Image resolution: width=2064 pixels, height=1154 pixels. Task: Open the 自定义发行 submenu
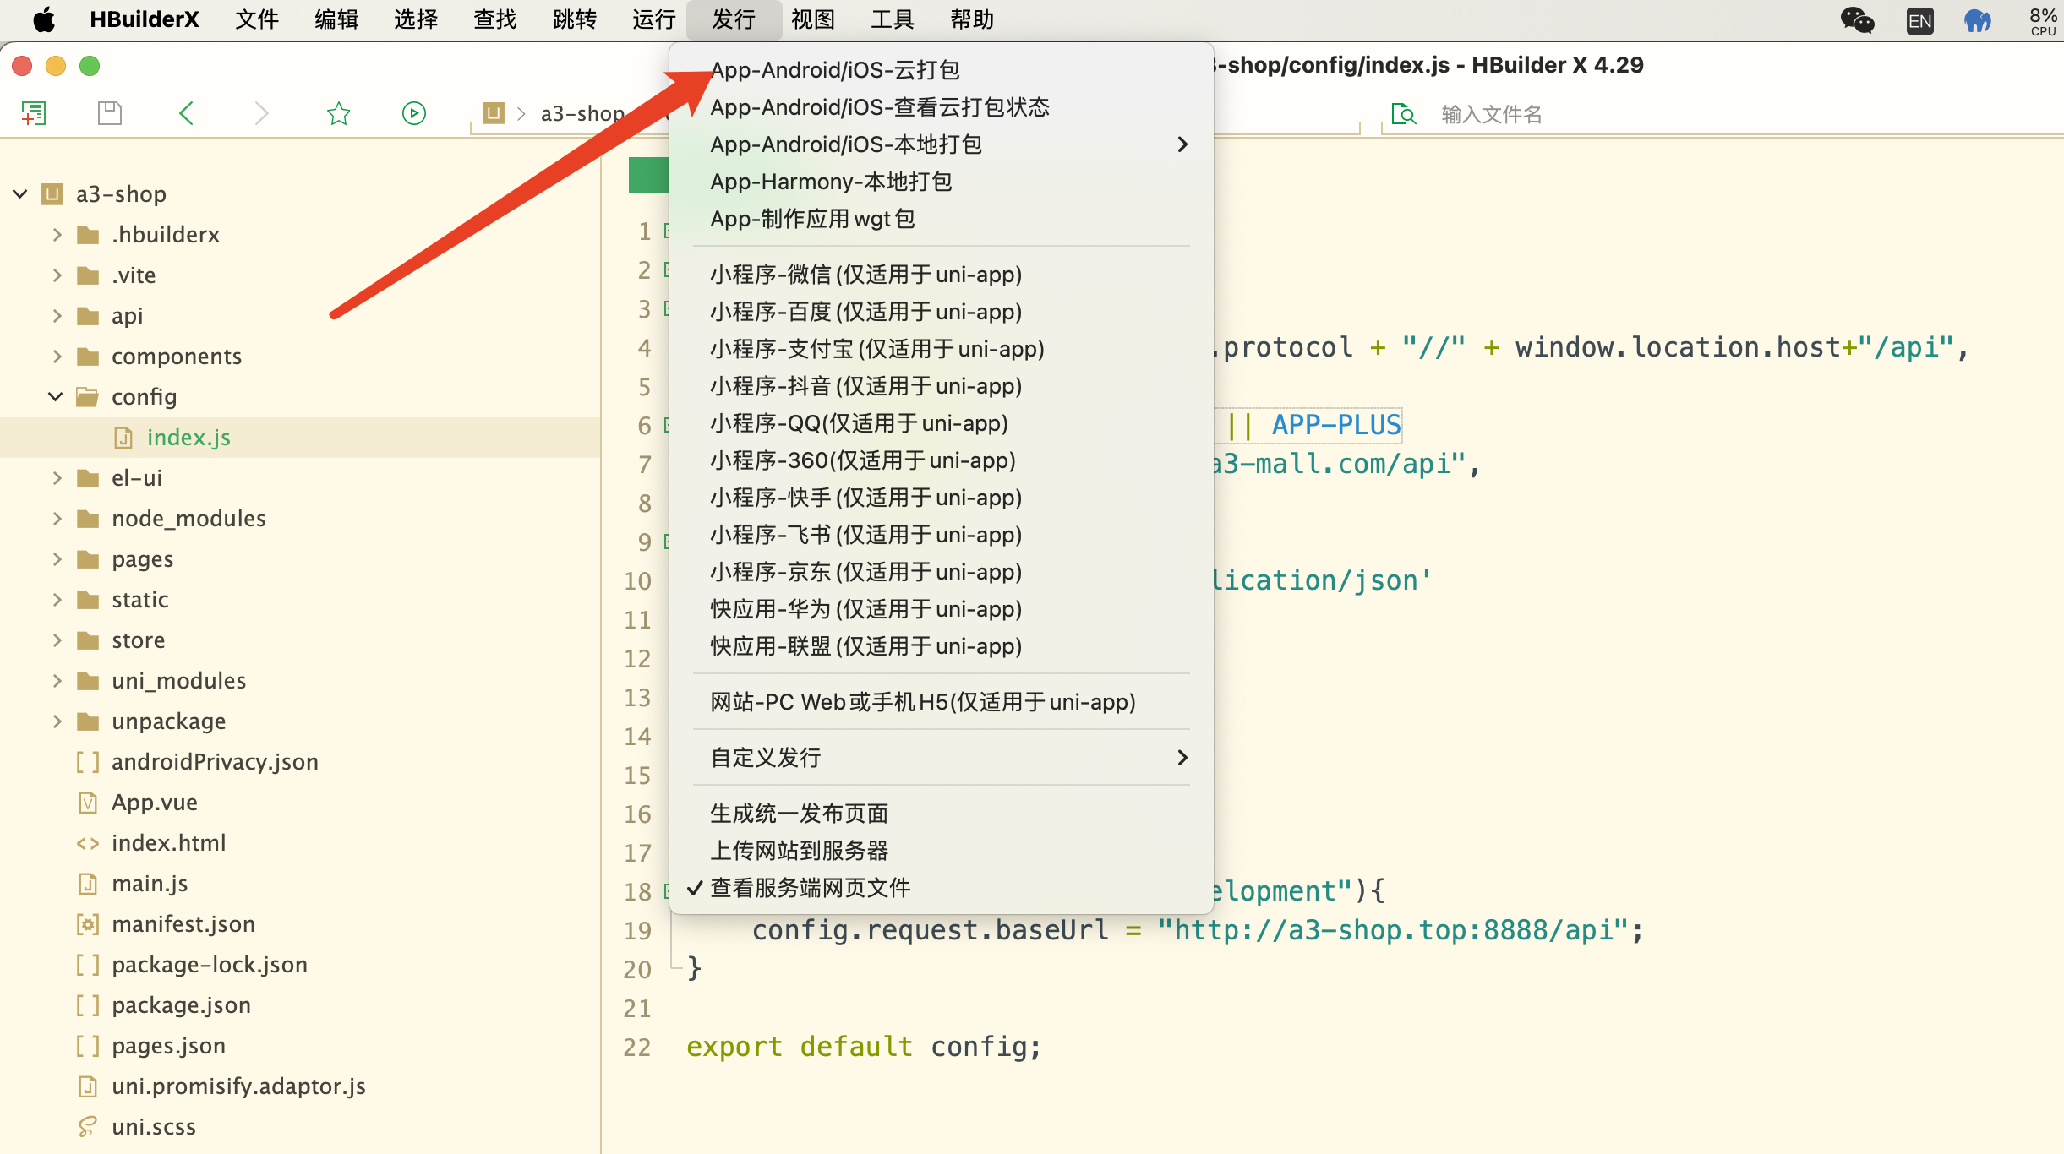pyautogui.click(x=941, y=758)
